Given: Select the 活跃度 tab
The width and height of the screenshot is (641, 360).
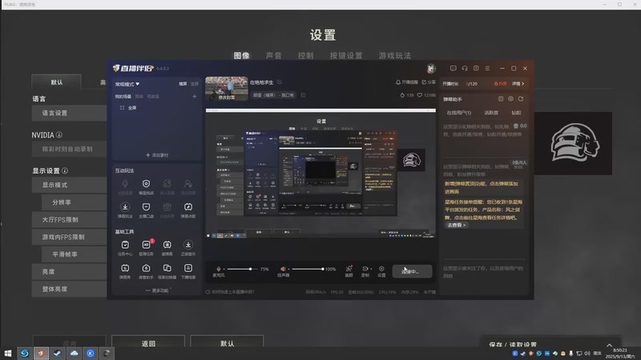Looking at the screenshot, I should pyautogui.click(x=491, y=113).
